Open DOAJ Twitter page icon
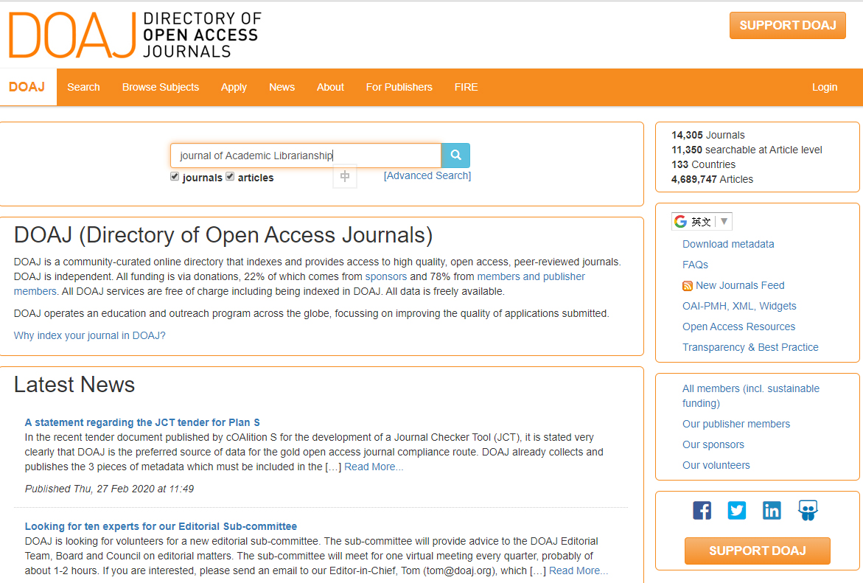The image size is (863, 583). tap(736, 510)
